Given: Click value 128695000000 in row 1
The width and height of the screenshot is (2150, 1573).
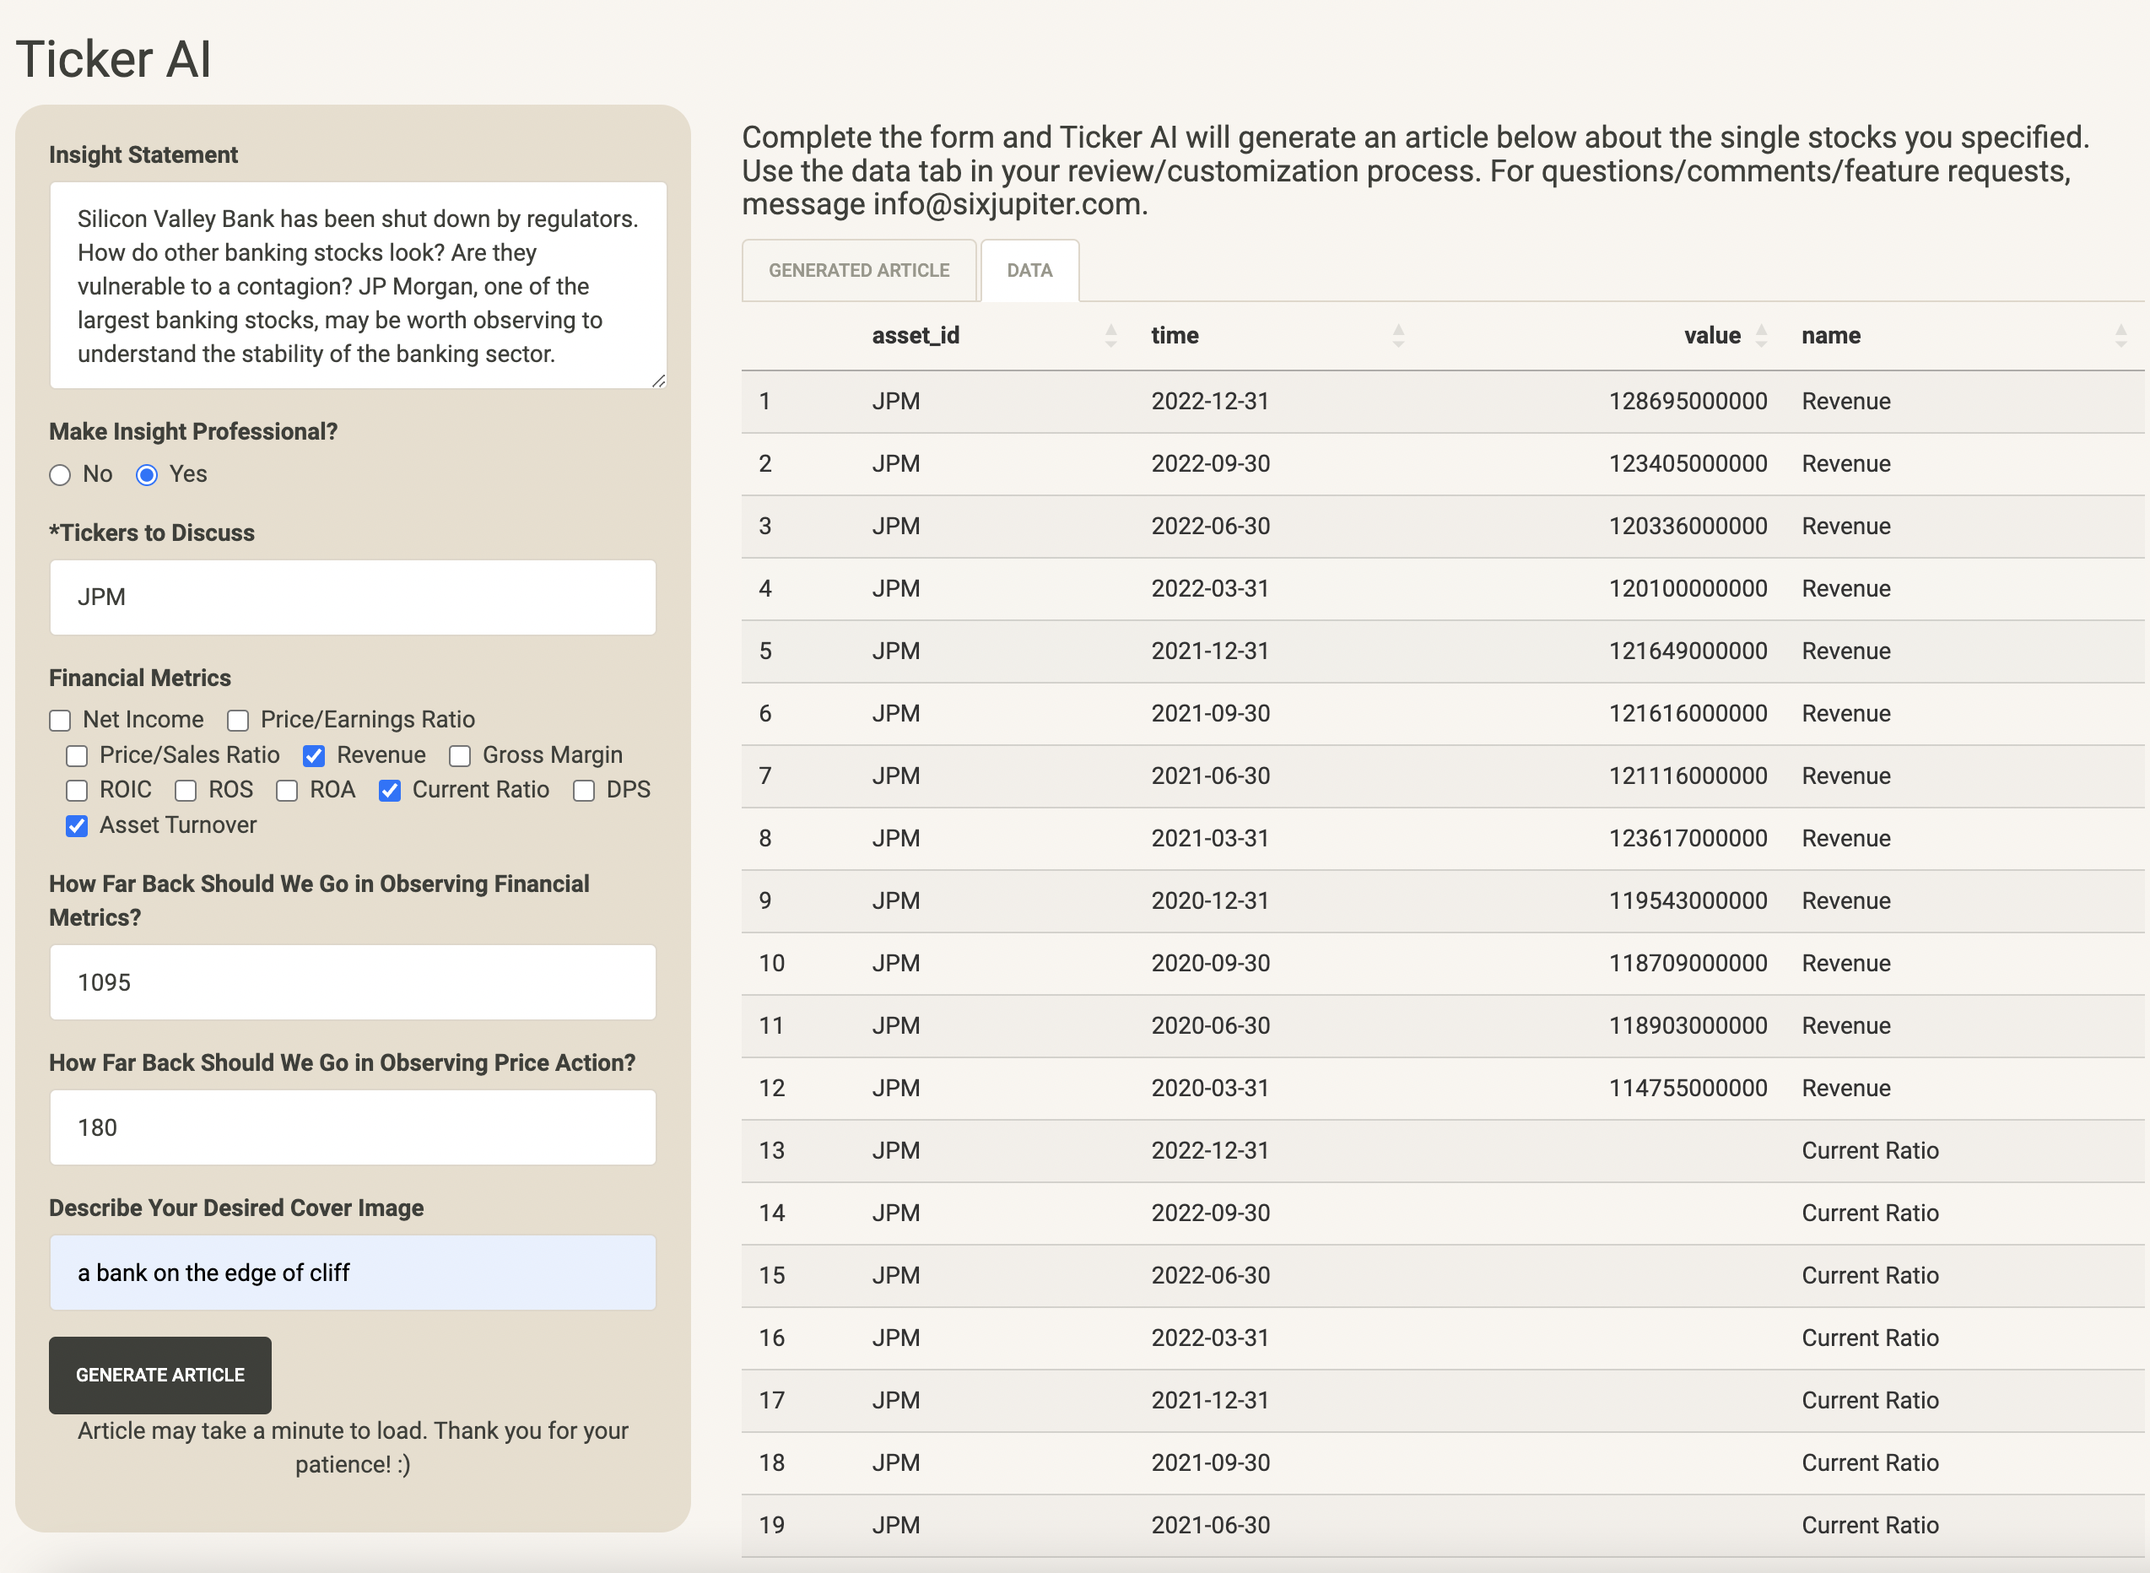Looking at the screenshot, I should [1688, 401].
